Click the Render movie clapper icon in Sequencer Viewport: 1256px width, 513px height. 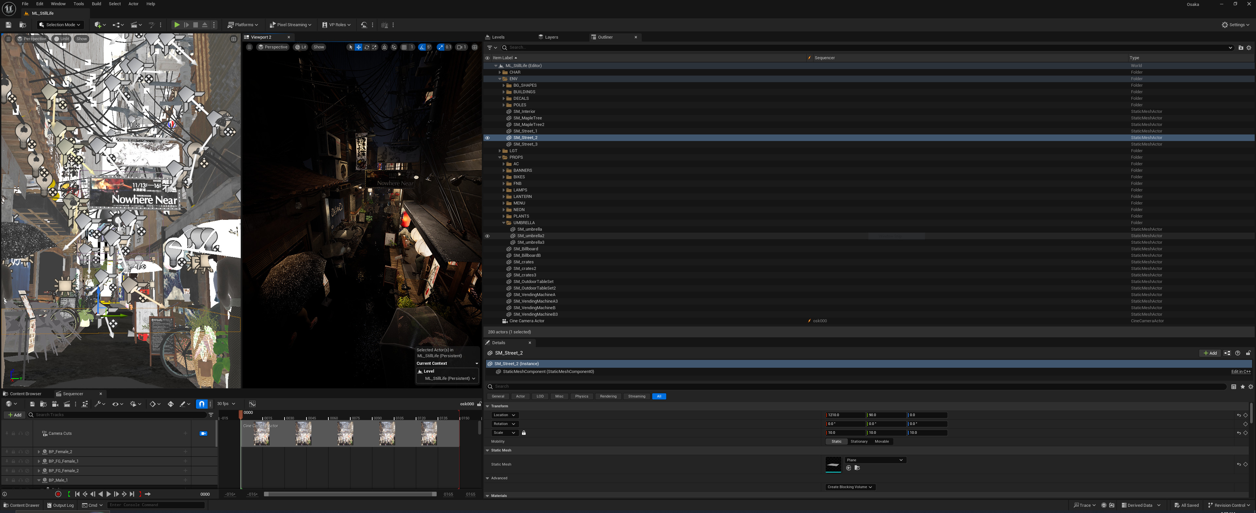[67, 404]
